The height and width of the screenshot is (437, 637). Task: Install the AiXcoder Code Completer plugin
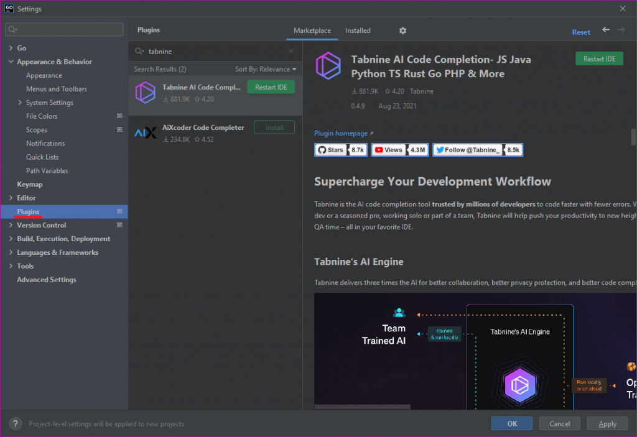[x=275, y=127]
